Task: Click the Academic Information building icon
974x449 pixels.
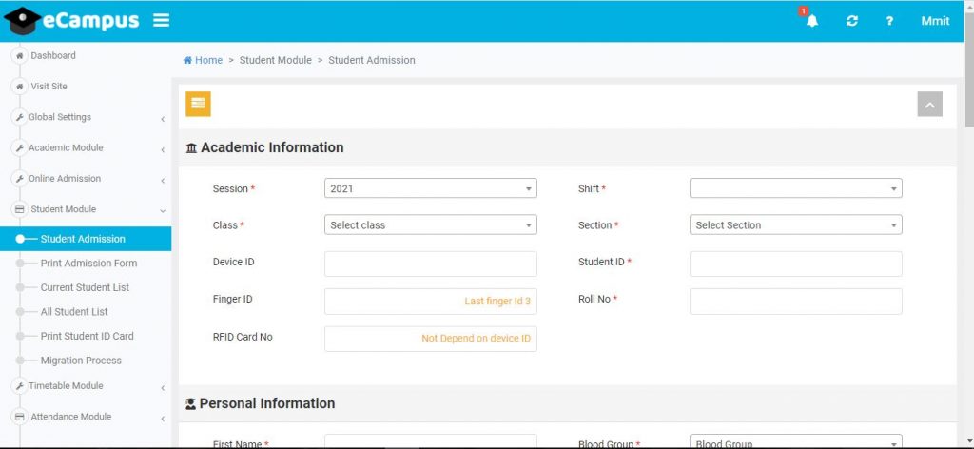Action: [191, 147]
